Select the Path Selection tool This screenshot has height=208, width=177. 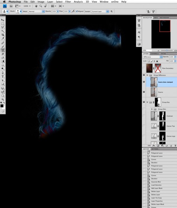click(x=3, y=80)
